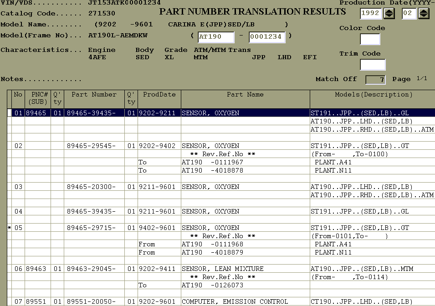Click the COMPUTER, EMISSION CONTROL part name
435x306 pixels.
[235, 301]
